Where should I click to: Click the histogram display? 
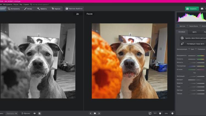pyautogui.click(x=191, y=17)
